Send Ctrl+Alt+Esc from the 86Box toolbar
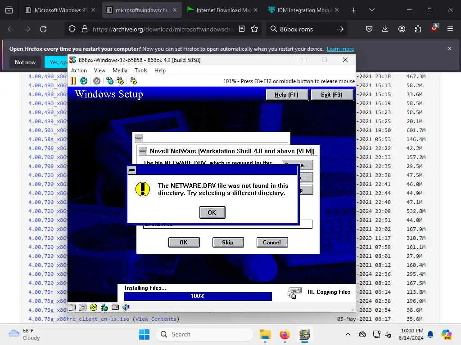The image size is (461, 345). click(x=120, y=81)
